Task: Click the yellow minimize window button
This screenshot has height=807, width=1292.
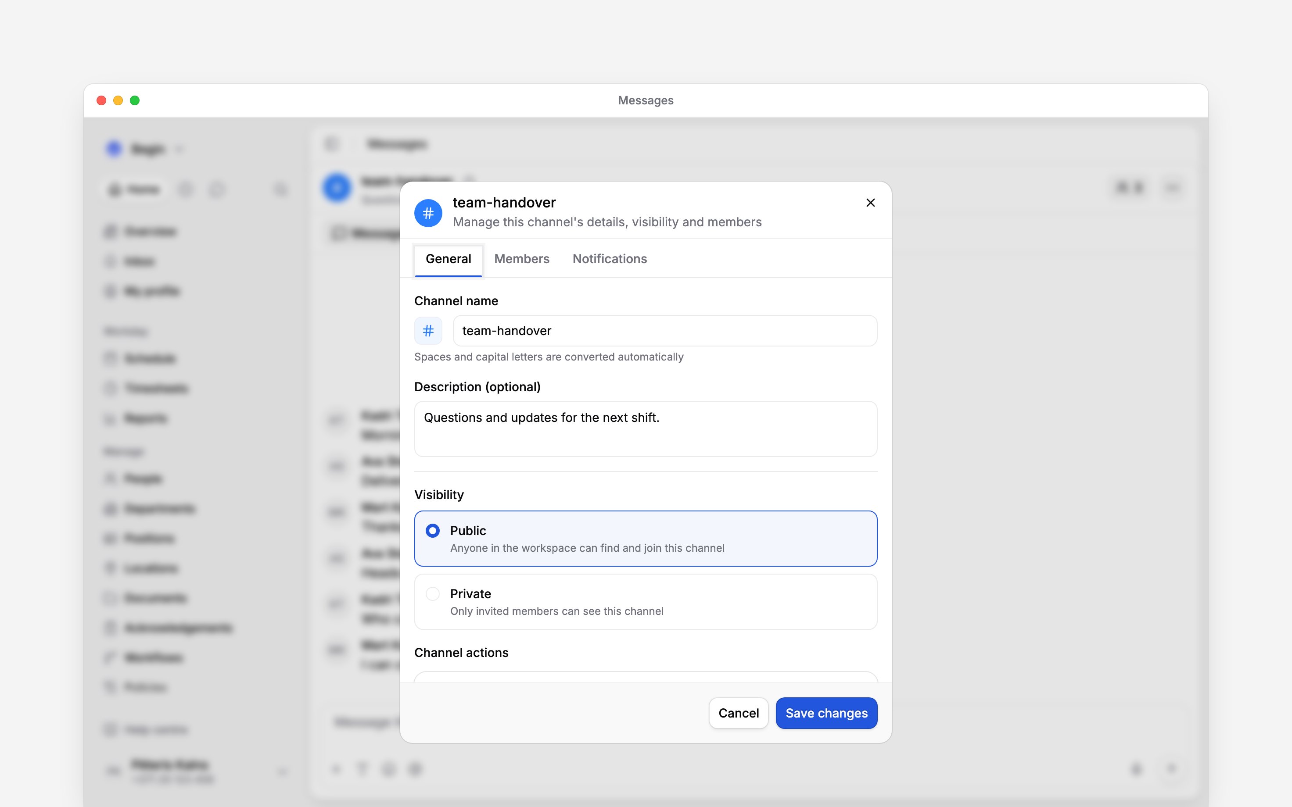Action: coord(118,100)
